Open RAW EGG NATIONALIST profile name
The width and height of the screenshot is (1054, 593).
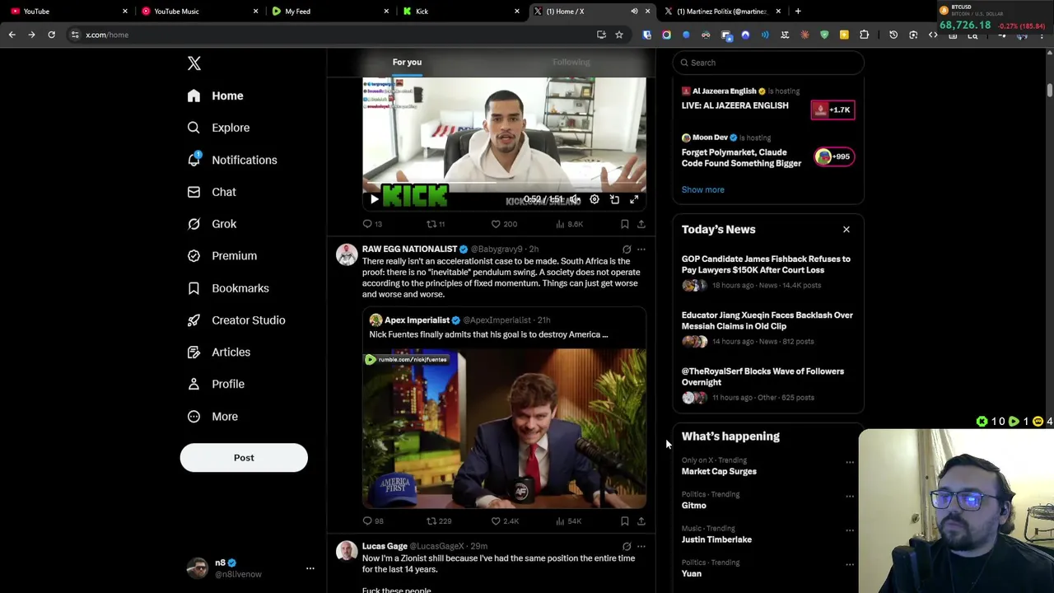tap(409, 249)
